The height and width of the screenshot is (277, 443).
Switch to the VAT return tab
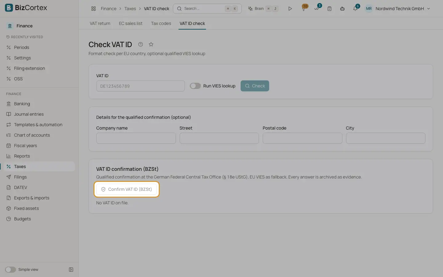100,23
